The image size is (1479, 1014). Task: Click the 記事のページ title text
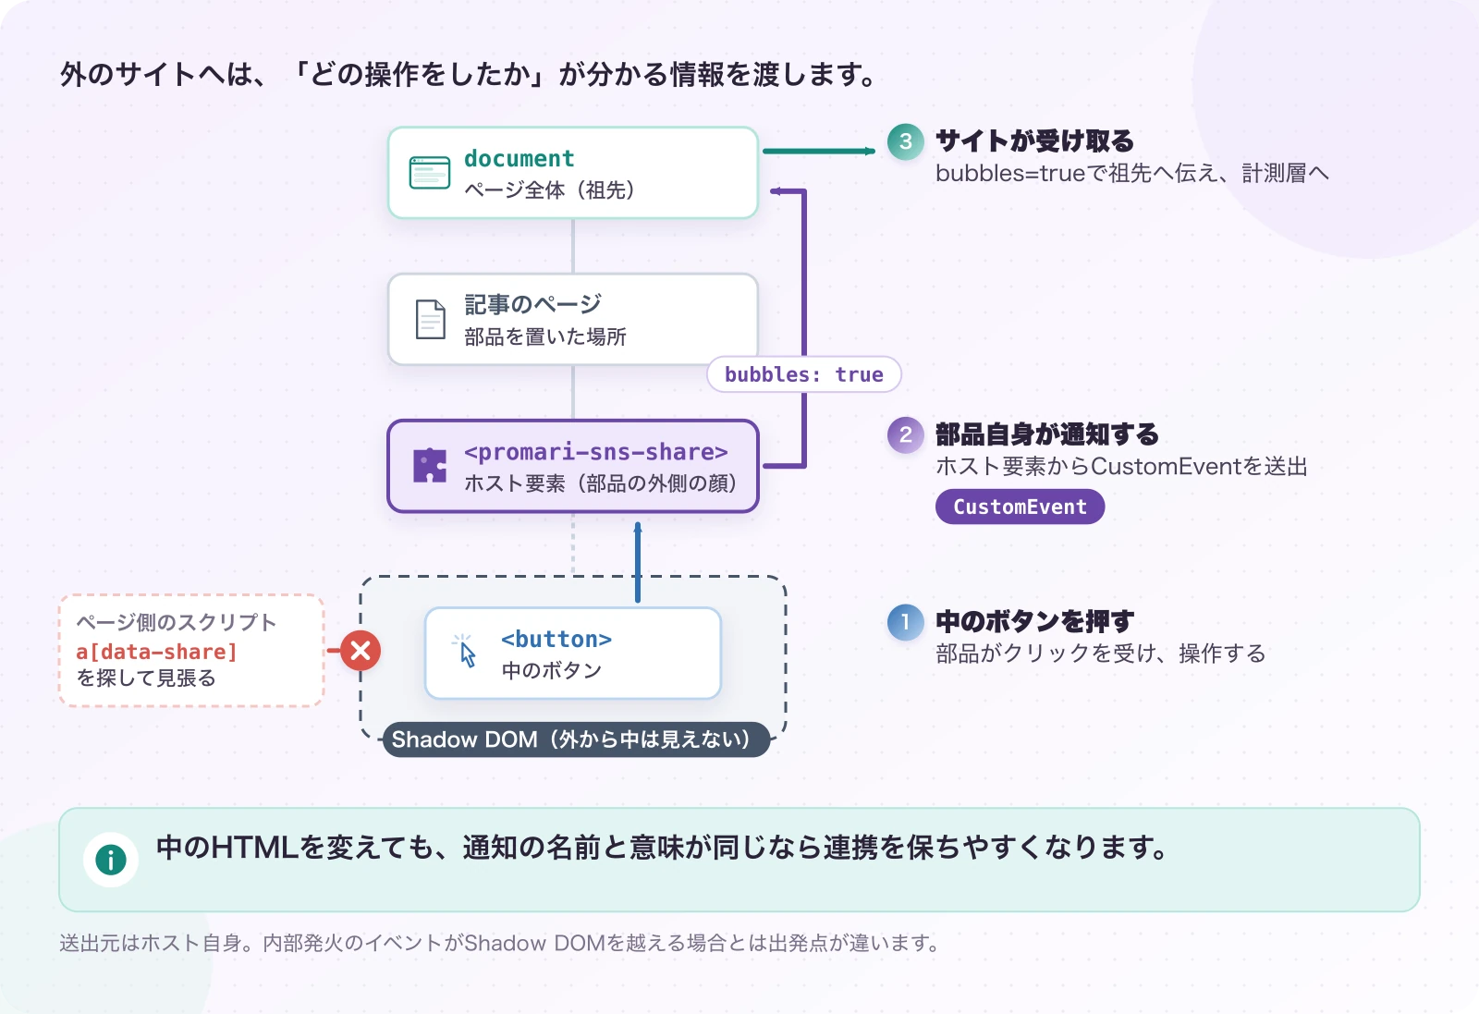[x=532, y=304]
